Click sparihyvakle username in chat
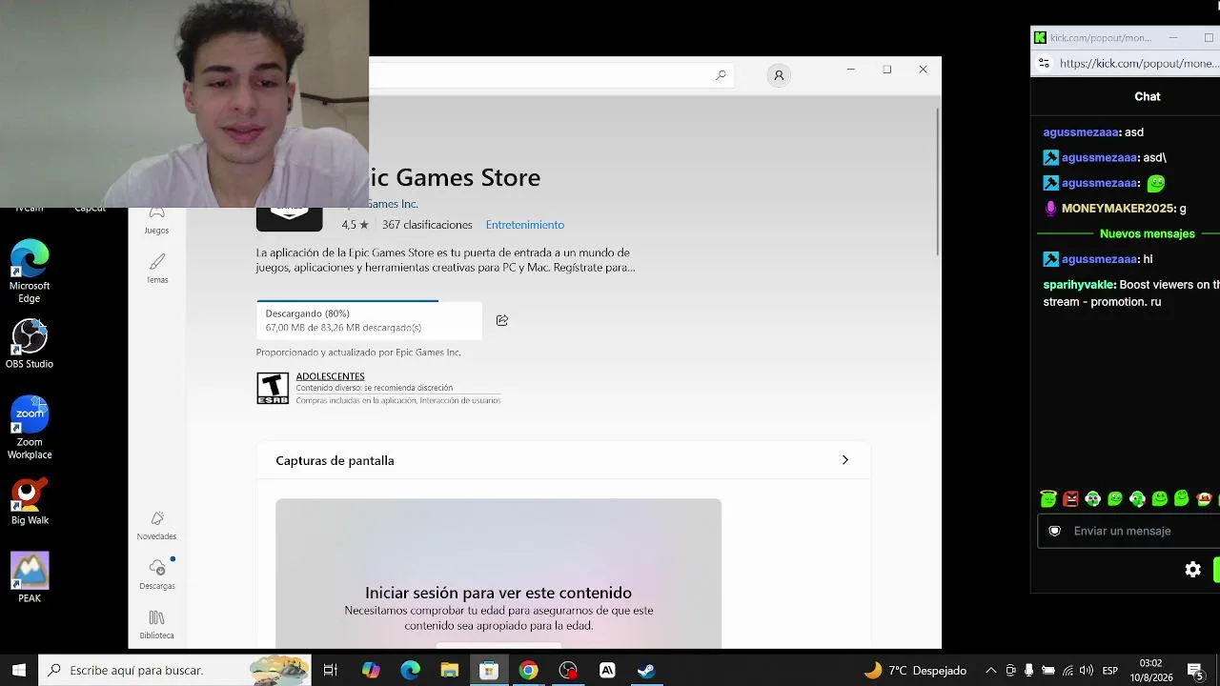The width and height of the screenshot is (1220, 686). point(1079,285)
